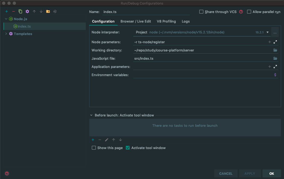284x179 pixels.
Task: Add a new run configuration
Action: [7, 11]
